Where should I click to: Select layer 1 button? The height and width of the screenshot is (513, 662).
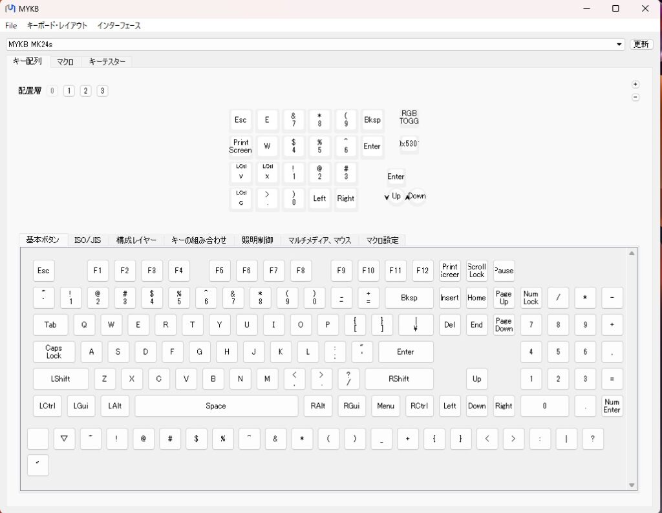pos(69,90)
